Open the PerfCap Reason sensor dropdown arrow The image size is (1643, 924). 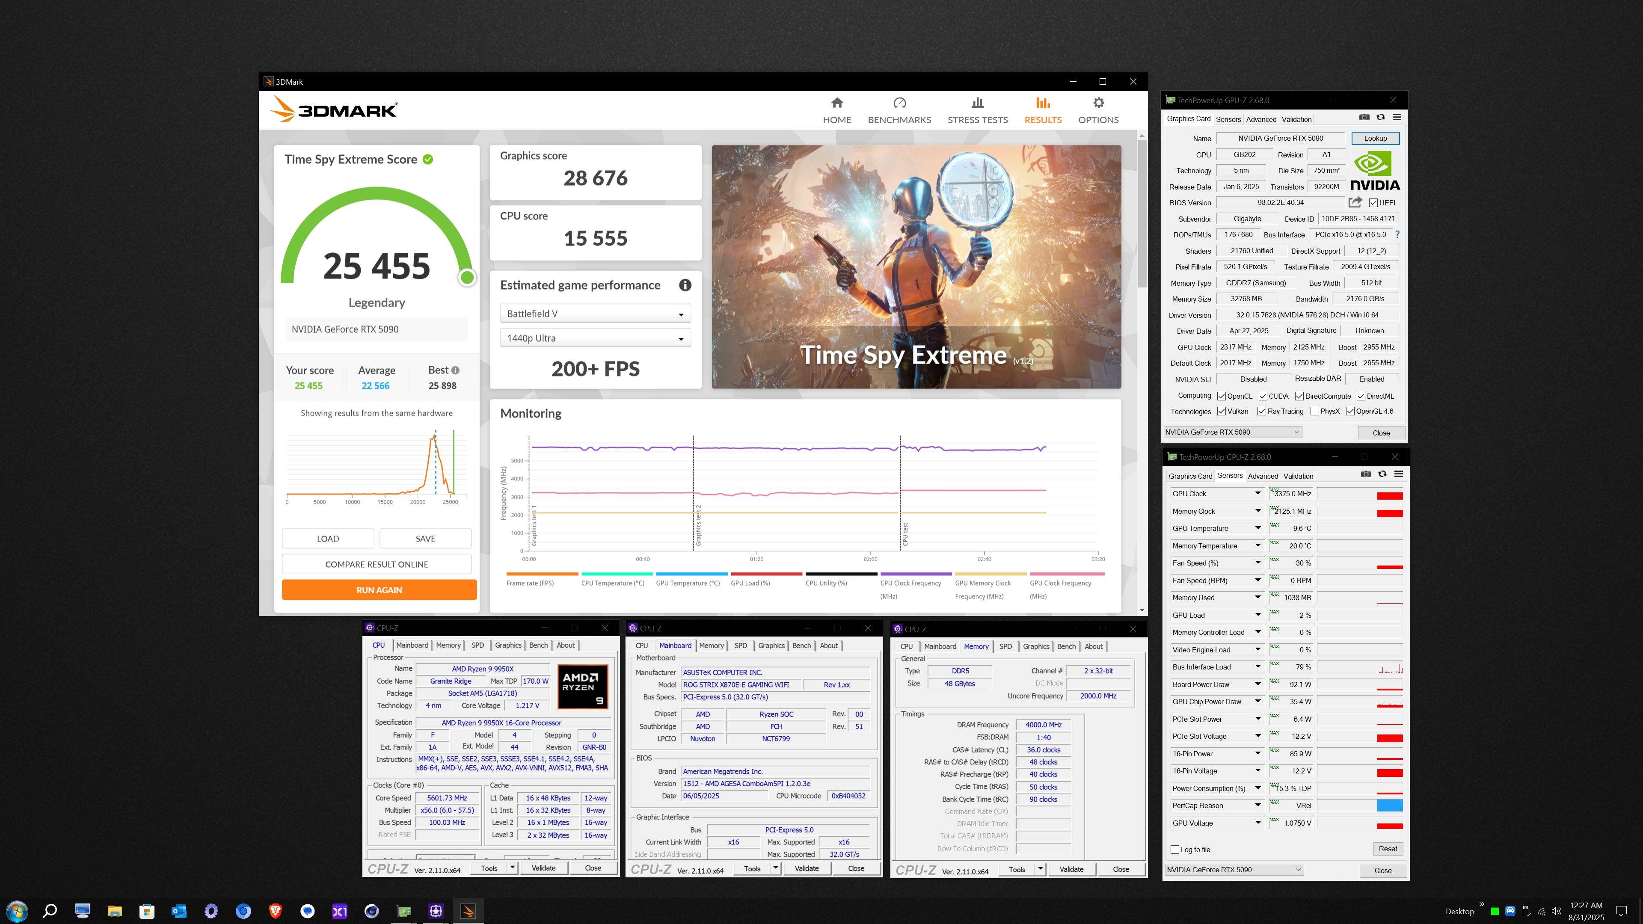tap(1258, 806)
